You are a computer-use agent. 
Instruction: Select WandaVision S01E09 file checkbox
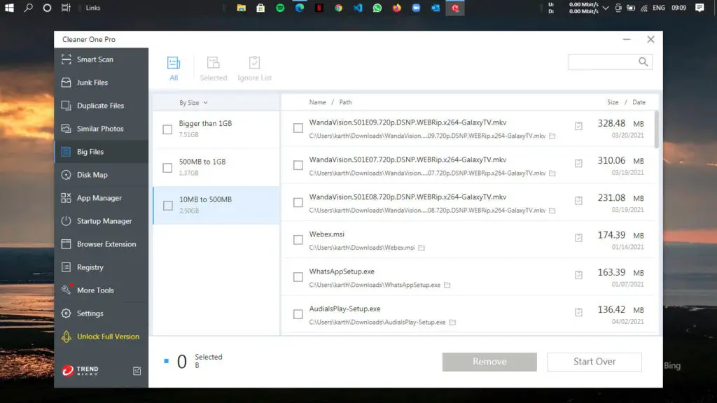298,129
